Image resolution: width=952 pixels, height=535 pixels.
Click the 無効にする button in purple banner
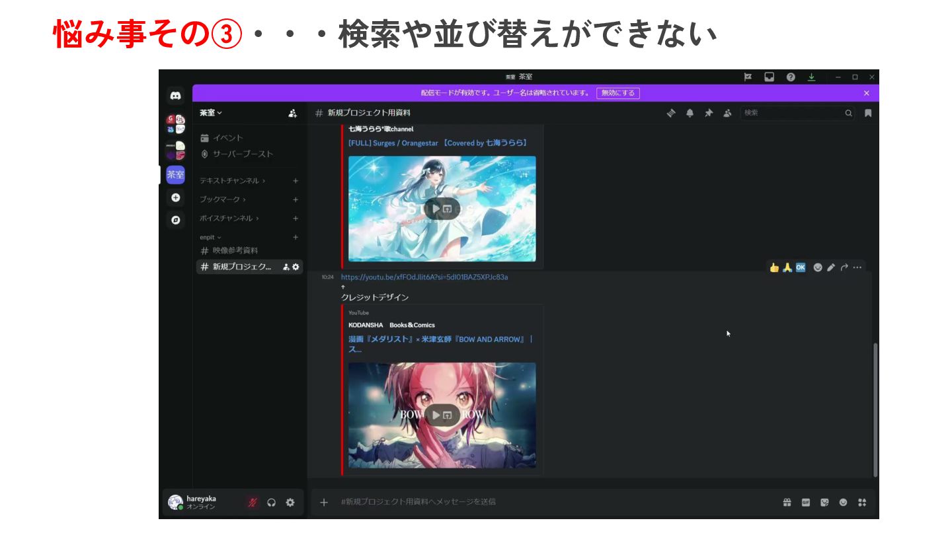coord(617,93)
